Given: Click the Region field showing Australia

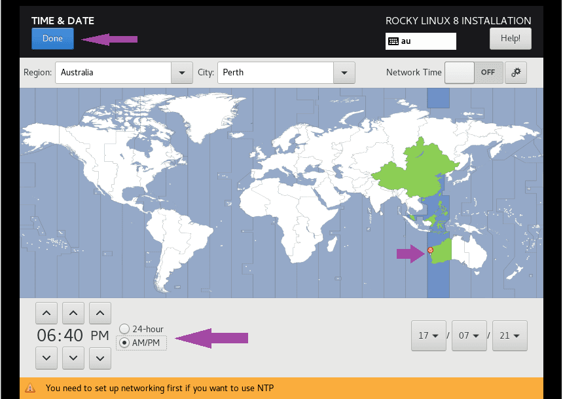Looking at the screenshot, I should 113,73.
